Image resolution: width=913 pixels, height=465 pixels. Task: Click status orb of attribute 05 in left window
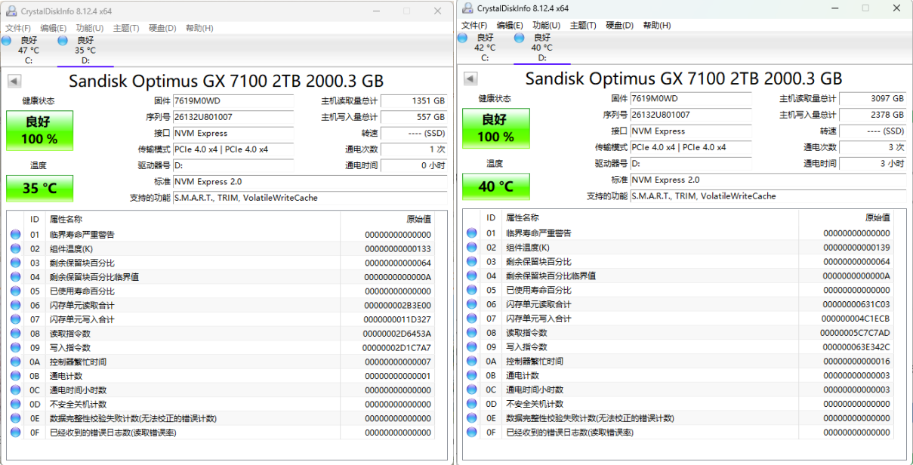[x=16, y=291]
